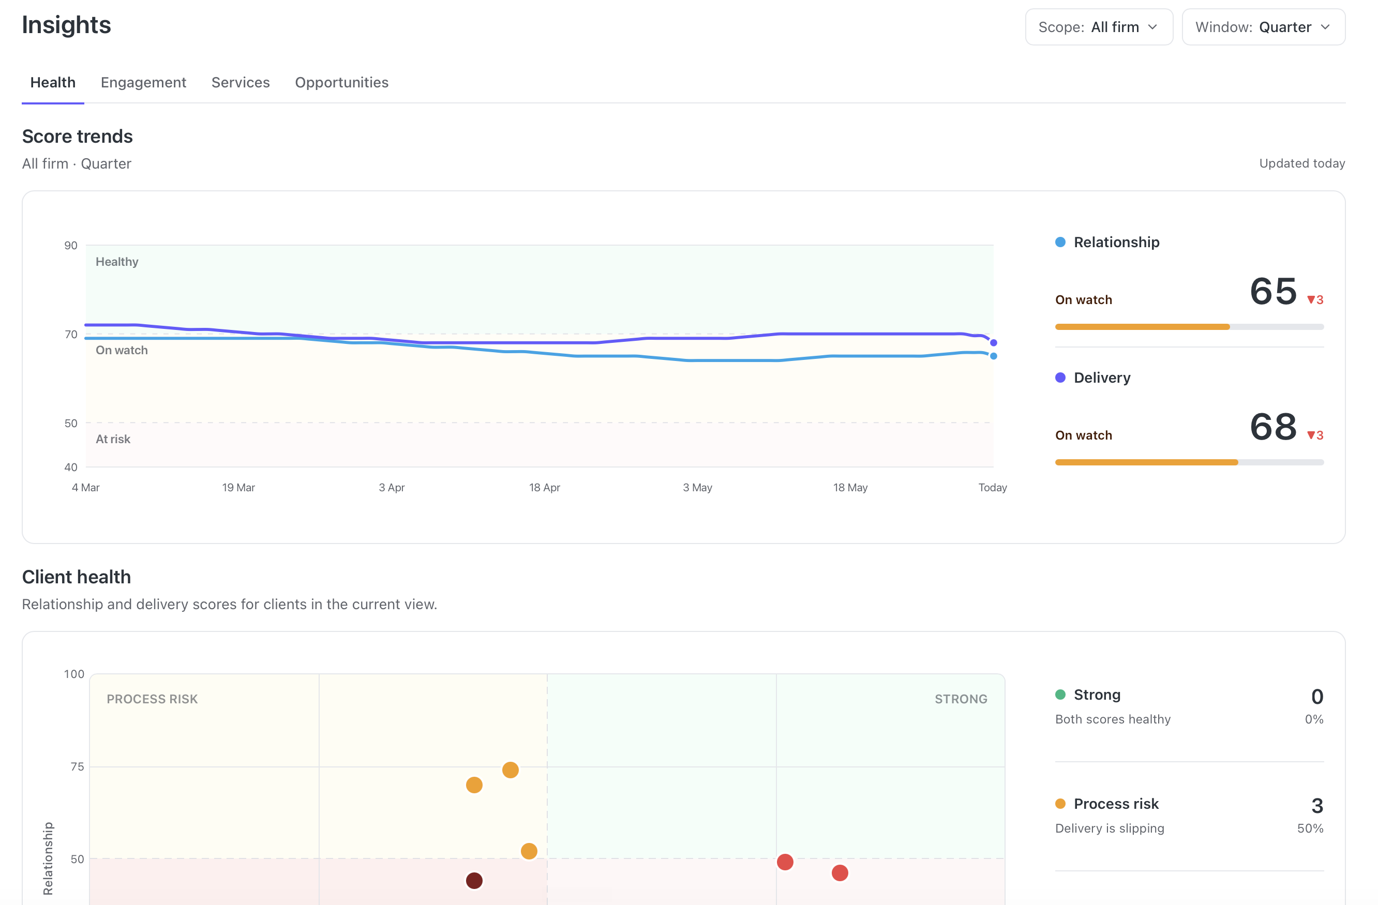Click the green Strong legend dot
Screen dimensions: 1378x905
(1060, 694)
